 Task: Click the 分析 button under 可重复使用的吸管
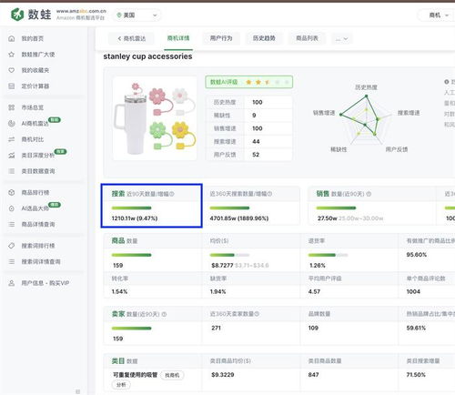click(121, 385)
